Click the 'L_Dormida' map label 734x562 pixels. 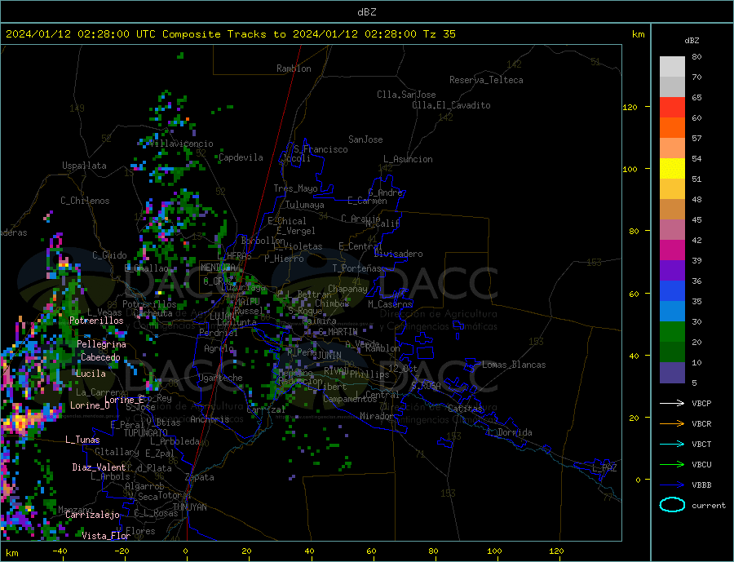click(511, 432)
